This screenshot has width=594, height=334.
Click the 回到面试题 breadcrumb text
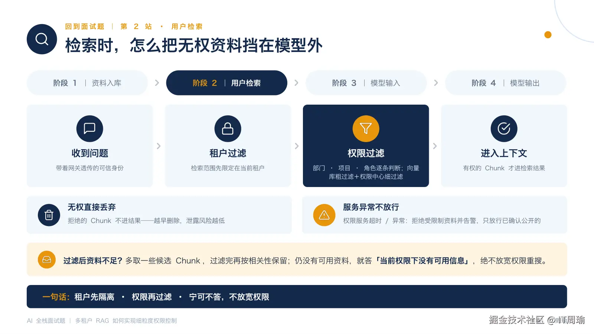click(85, 26)
